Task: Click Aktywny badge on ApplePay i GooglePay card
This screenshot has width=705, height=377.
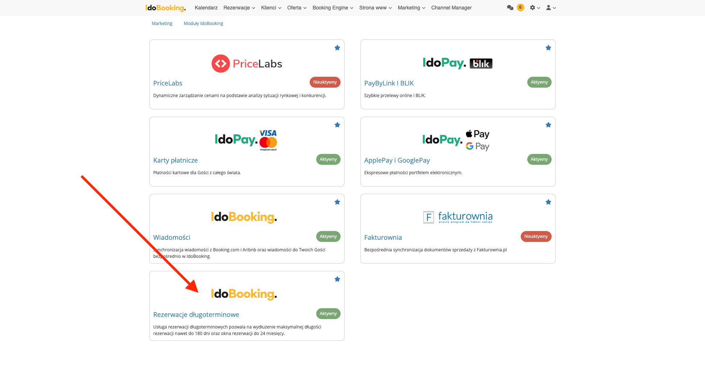Action: [x=539, y=159]
